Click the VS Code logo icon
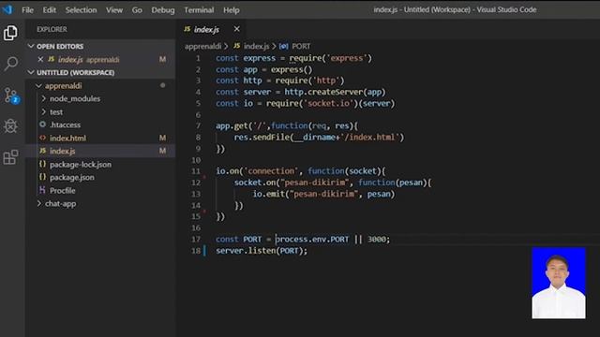Viewport: 600px width, 337px height. coord(7,9)
